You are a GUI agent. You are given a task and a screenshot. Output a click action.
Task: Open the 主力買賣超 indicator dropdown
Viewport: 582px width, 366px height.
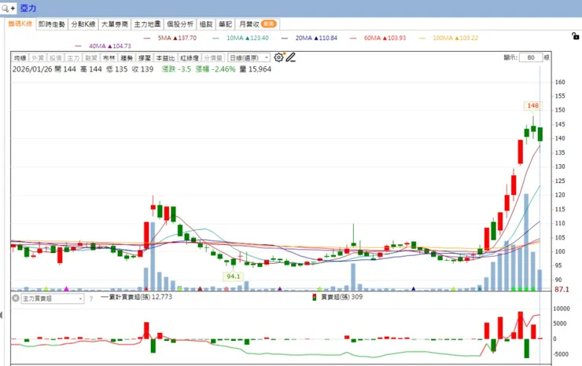pos(53,298)
